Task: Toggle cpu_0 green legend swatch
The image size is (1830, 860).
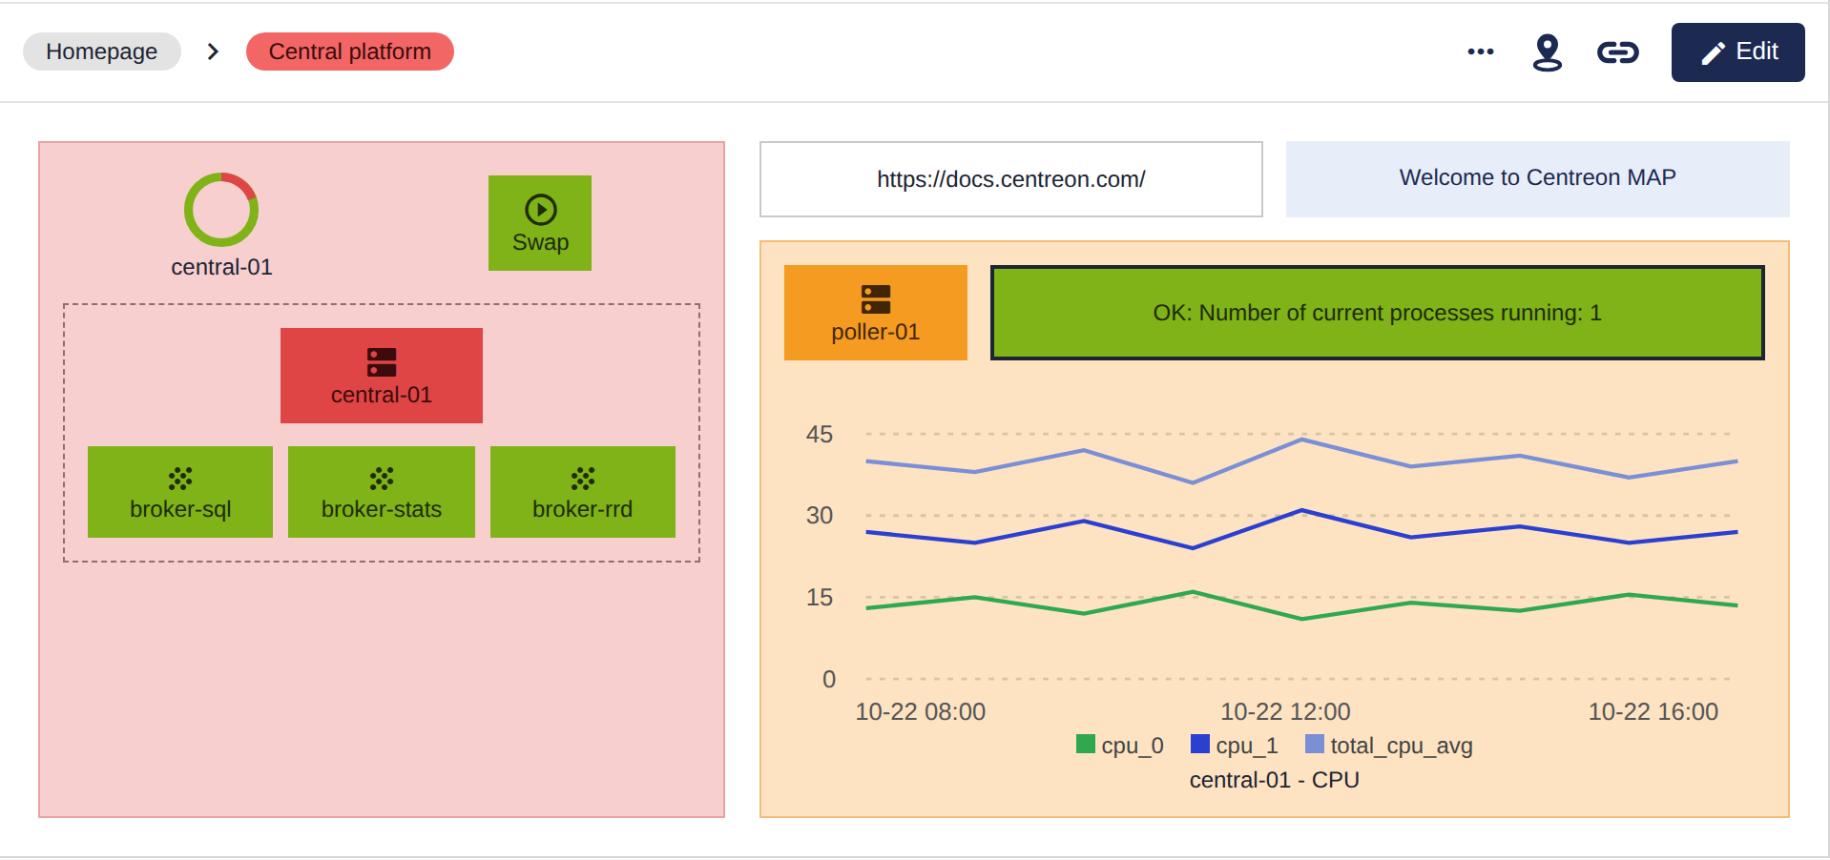Action: tap(1086, 745)
